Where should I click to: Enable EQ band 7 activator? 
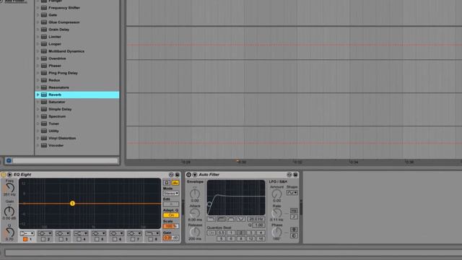coord(133,239)
